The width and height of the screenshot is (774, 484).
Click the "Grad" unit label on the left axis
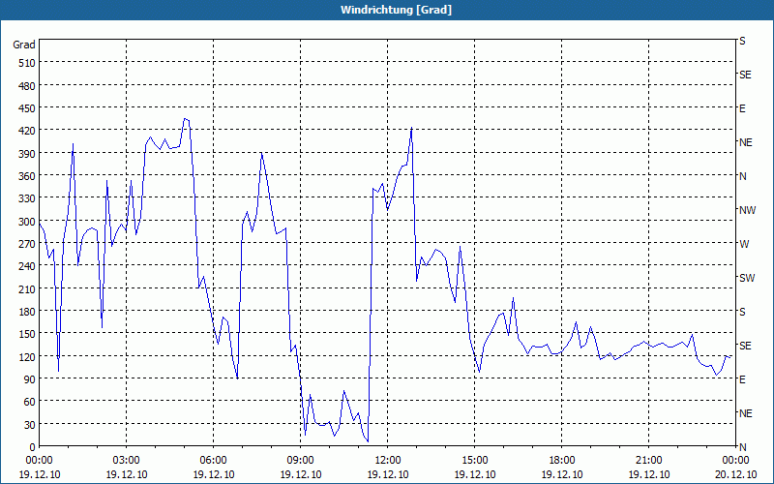(24, 45)
